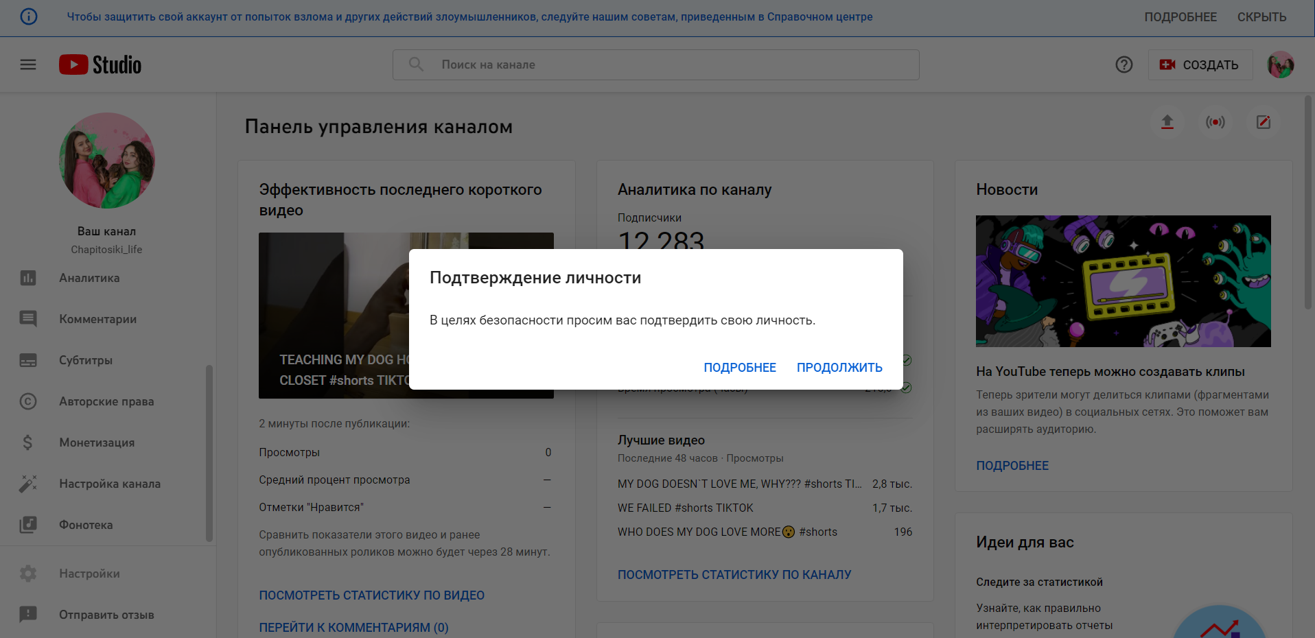This screenshot has height=638, width=1315.
Task: Click the Монетизация dollar icon
Action: click(x=28, y=442)
